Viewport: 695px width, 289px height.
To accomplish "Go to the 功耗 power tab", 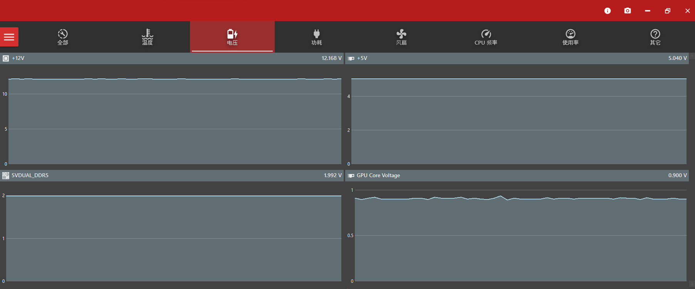I will (x=317, y=37).
